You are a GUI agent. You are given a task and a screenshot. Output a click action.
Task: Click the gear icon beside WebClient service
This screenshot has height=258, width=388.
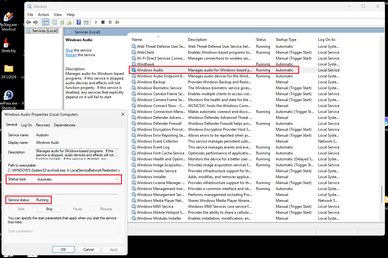coord(134,52)
